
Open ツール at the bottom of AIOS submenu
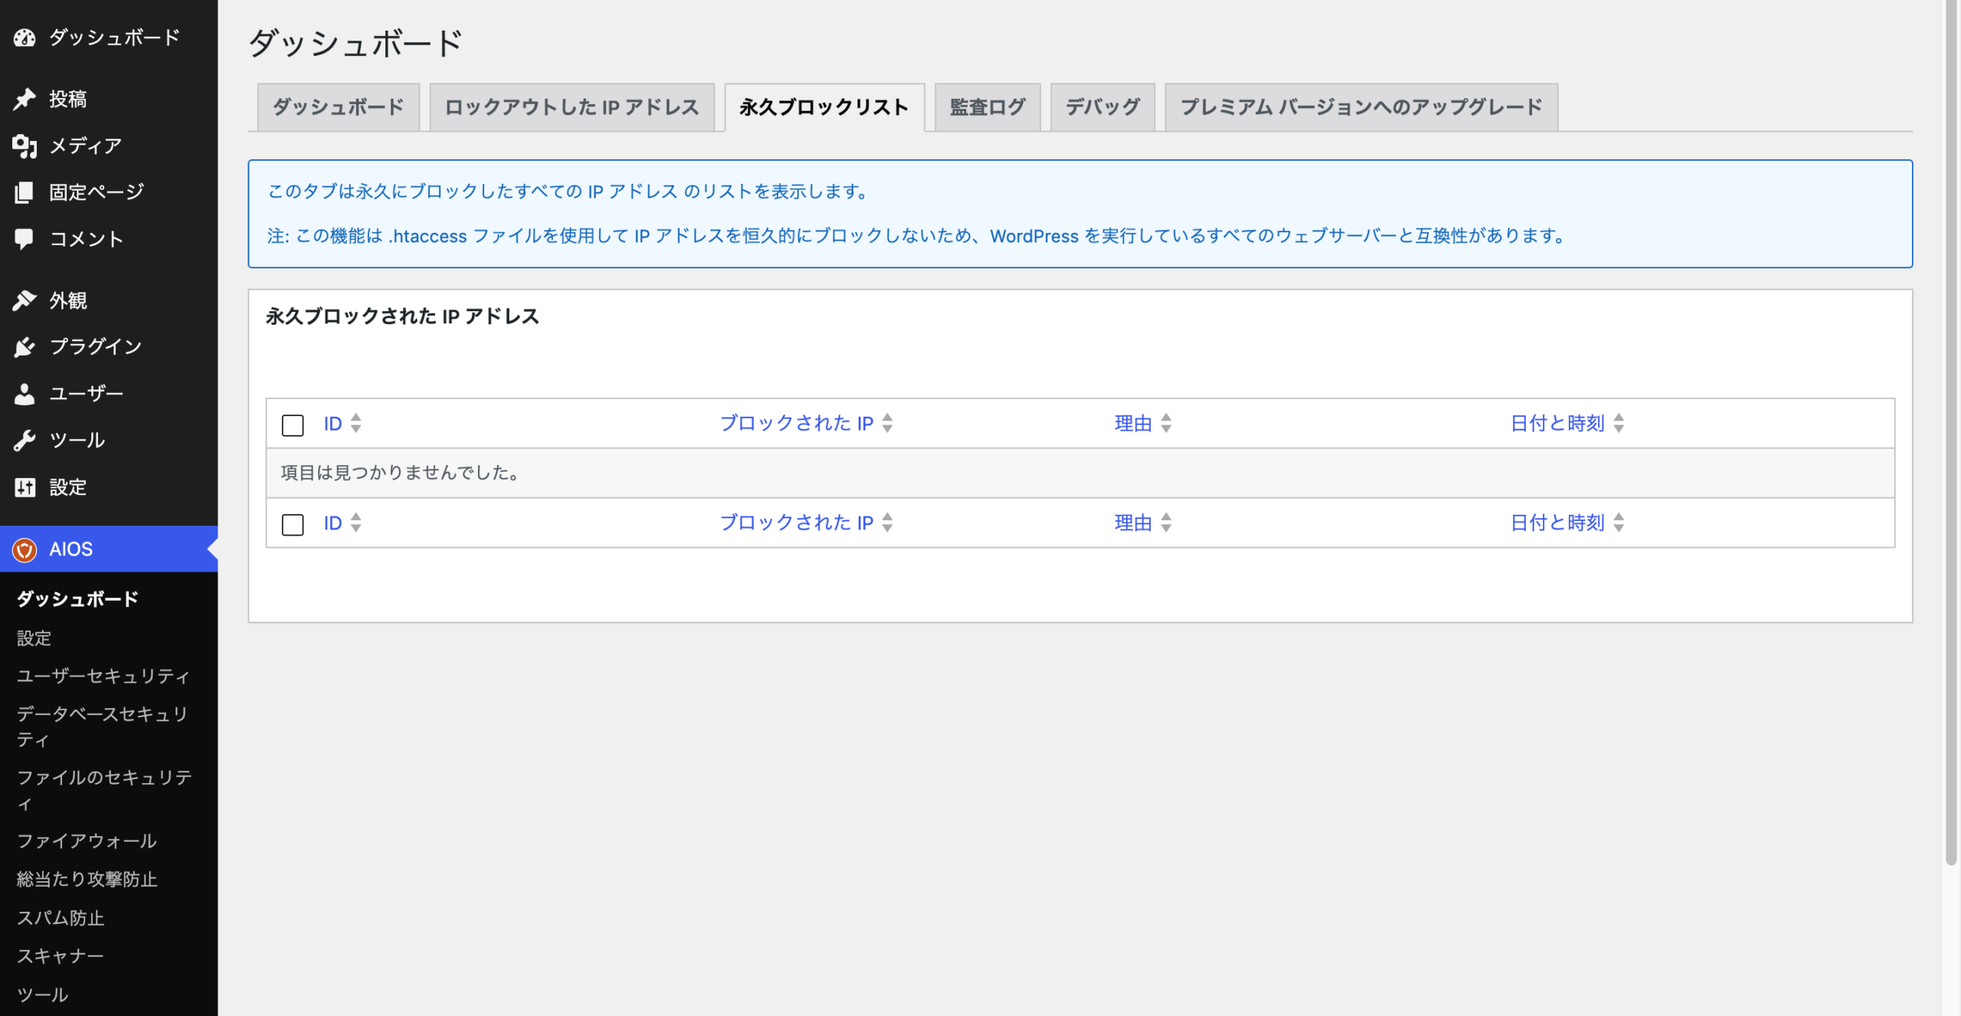[43, 994]
